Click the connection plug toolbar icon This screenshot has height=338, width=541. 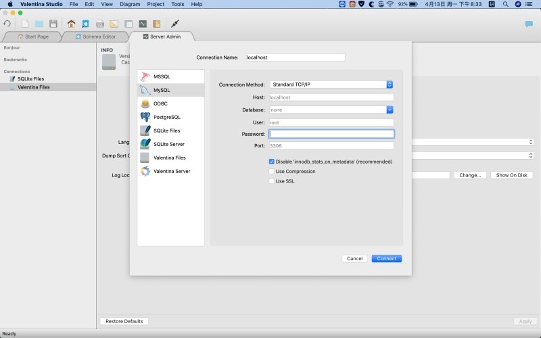[x=175, y=24]
